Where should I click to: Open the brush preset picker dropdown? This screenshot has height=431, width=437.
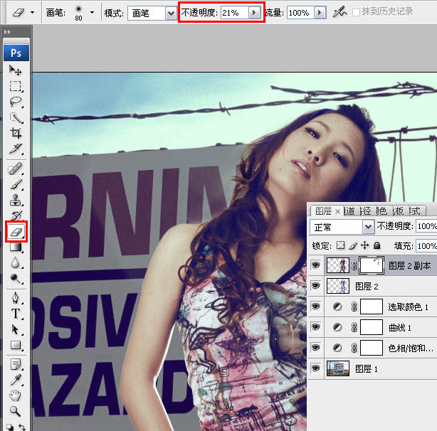pyautogui.click(x=93, y=13)
